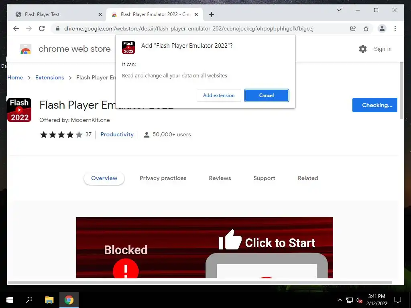
Task: Click the blue Checking... button
Action: [375, 105]
